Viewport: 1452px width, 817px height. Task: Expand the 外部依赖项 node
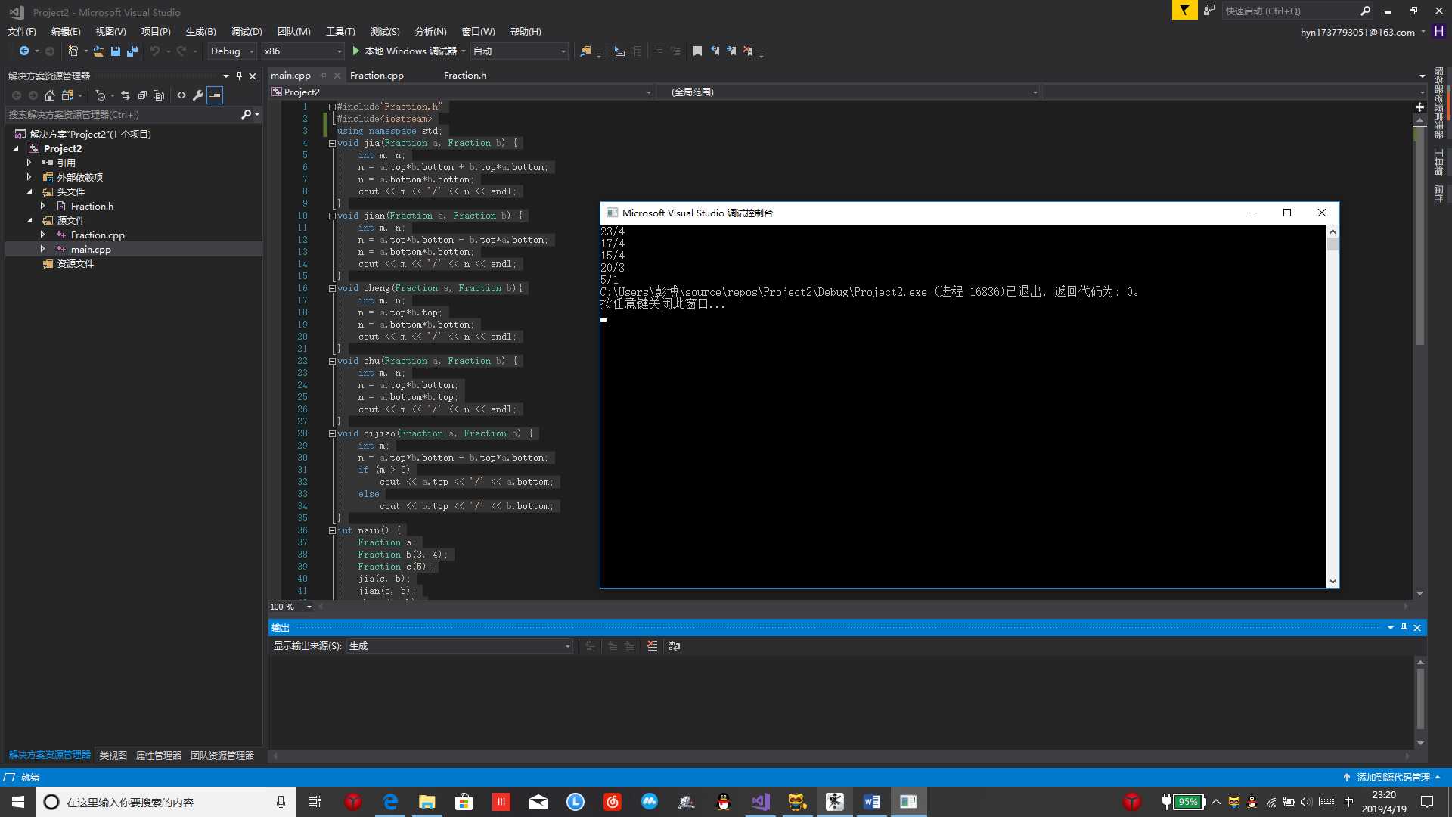[x=29, y=177]
